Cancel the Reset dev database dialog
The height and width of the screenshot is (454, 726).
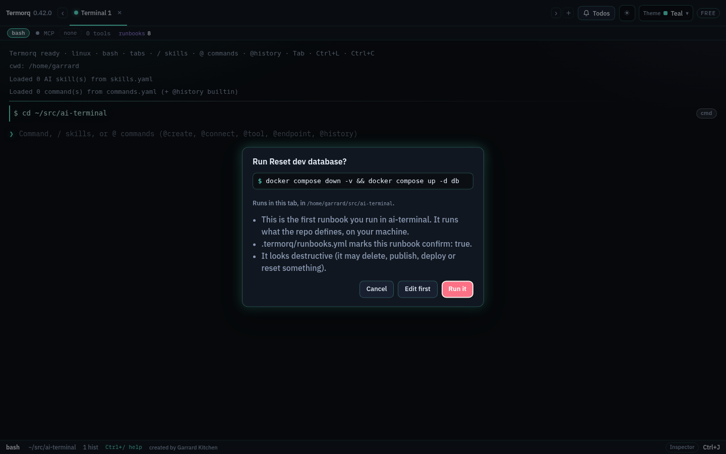click(x=376, y=289)
